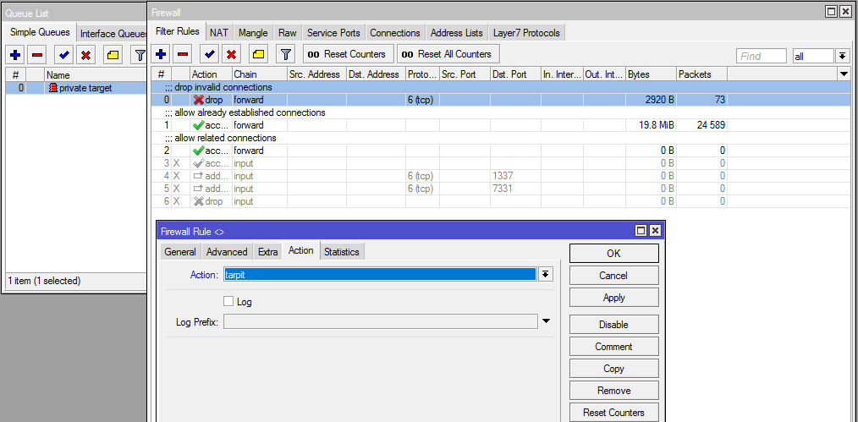Open the Service Ports tab
Image resolution: width=858 pixels, height=422 pixels.
click(x=333, y=33)
